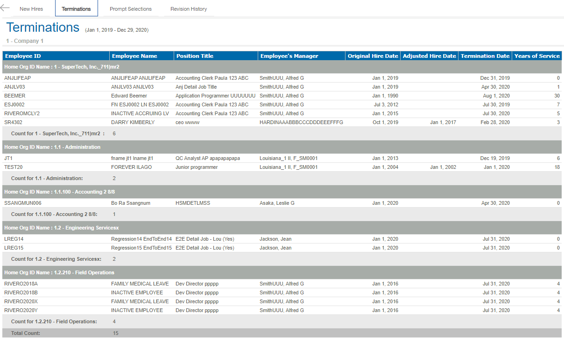Select the SuperTech, Inc. org group header

tap(62, 67)
